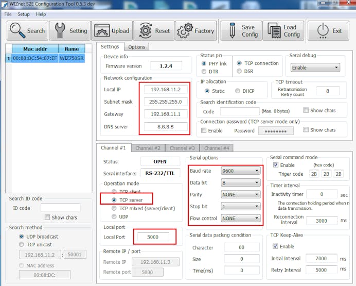Screen dimensions: 356x286
Task: Click the Gateway field
Action: pos(166,114)
